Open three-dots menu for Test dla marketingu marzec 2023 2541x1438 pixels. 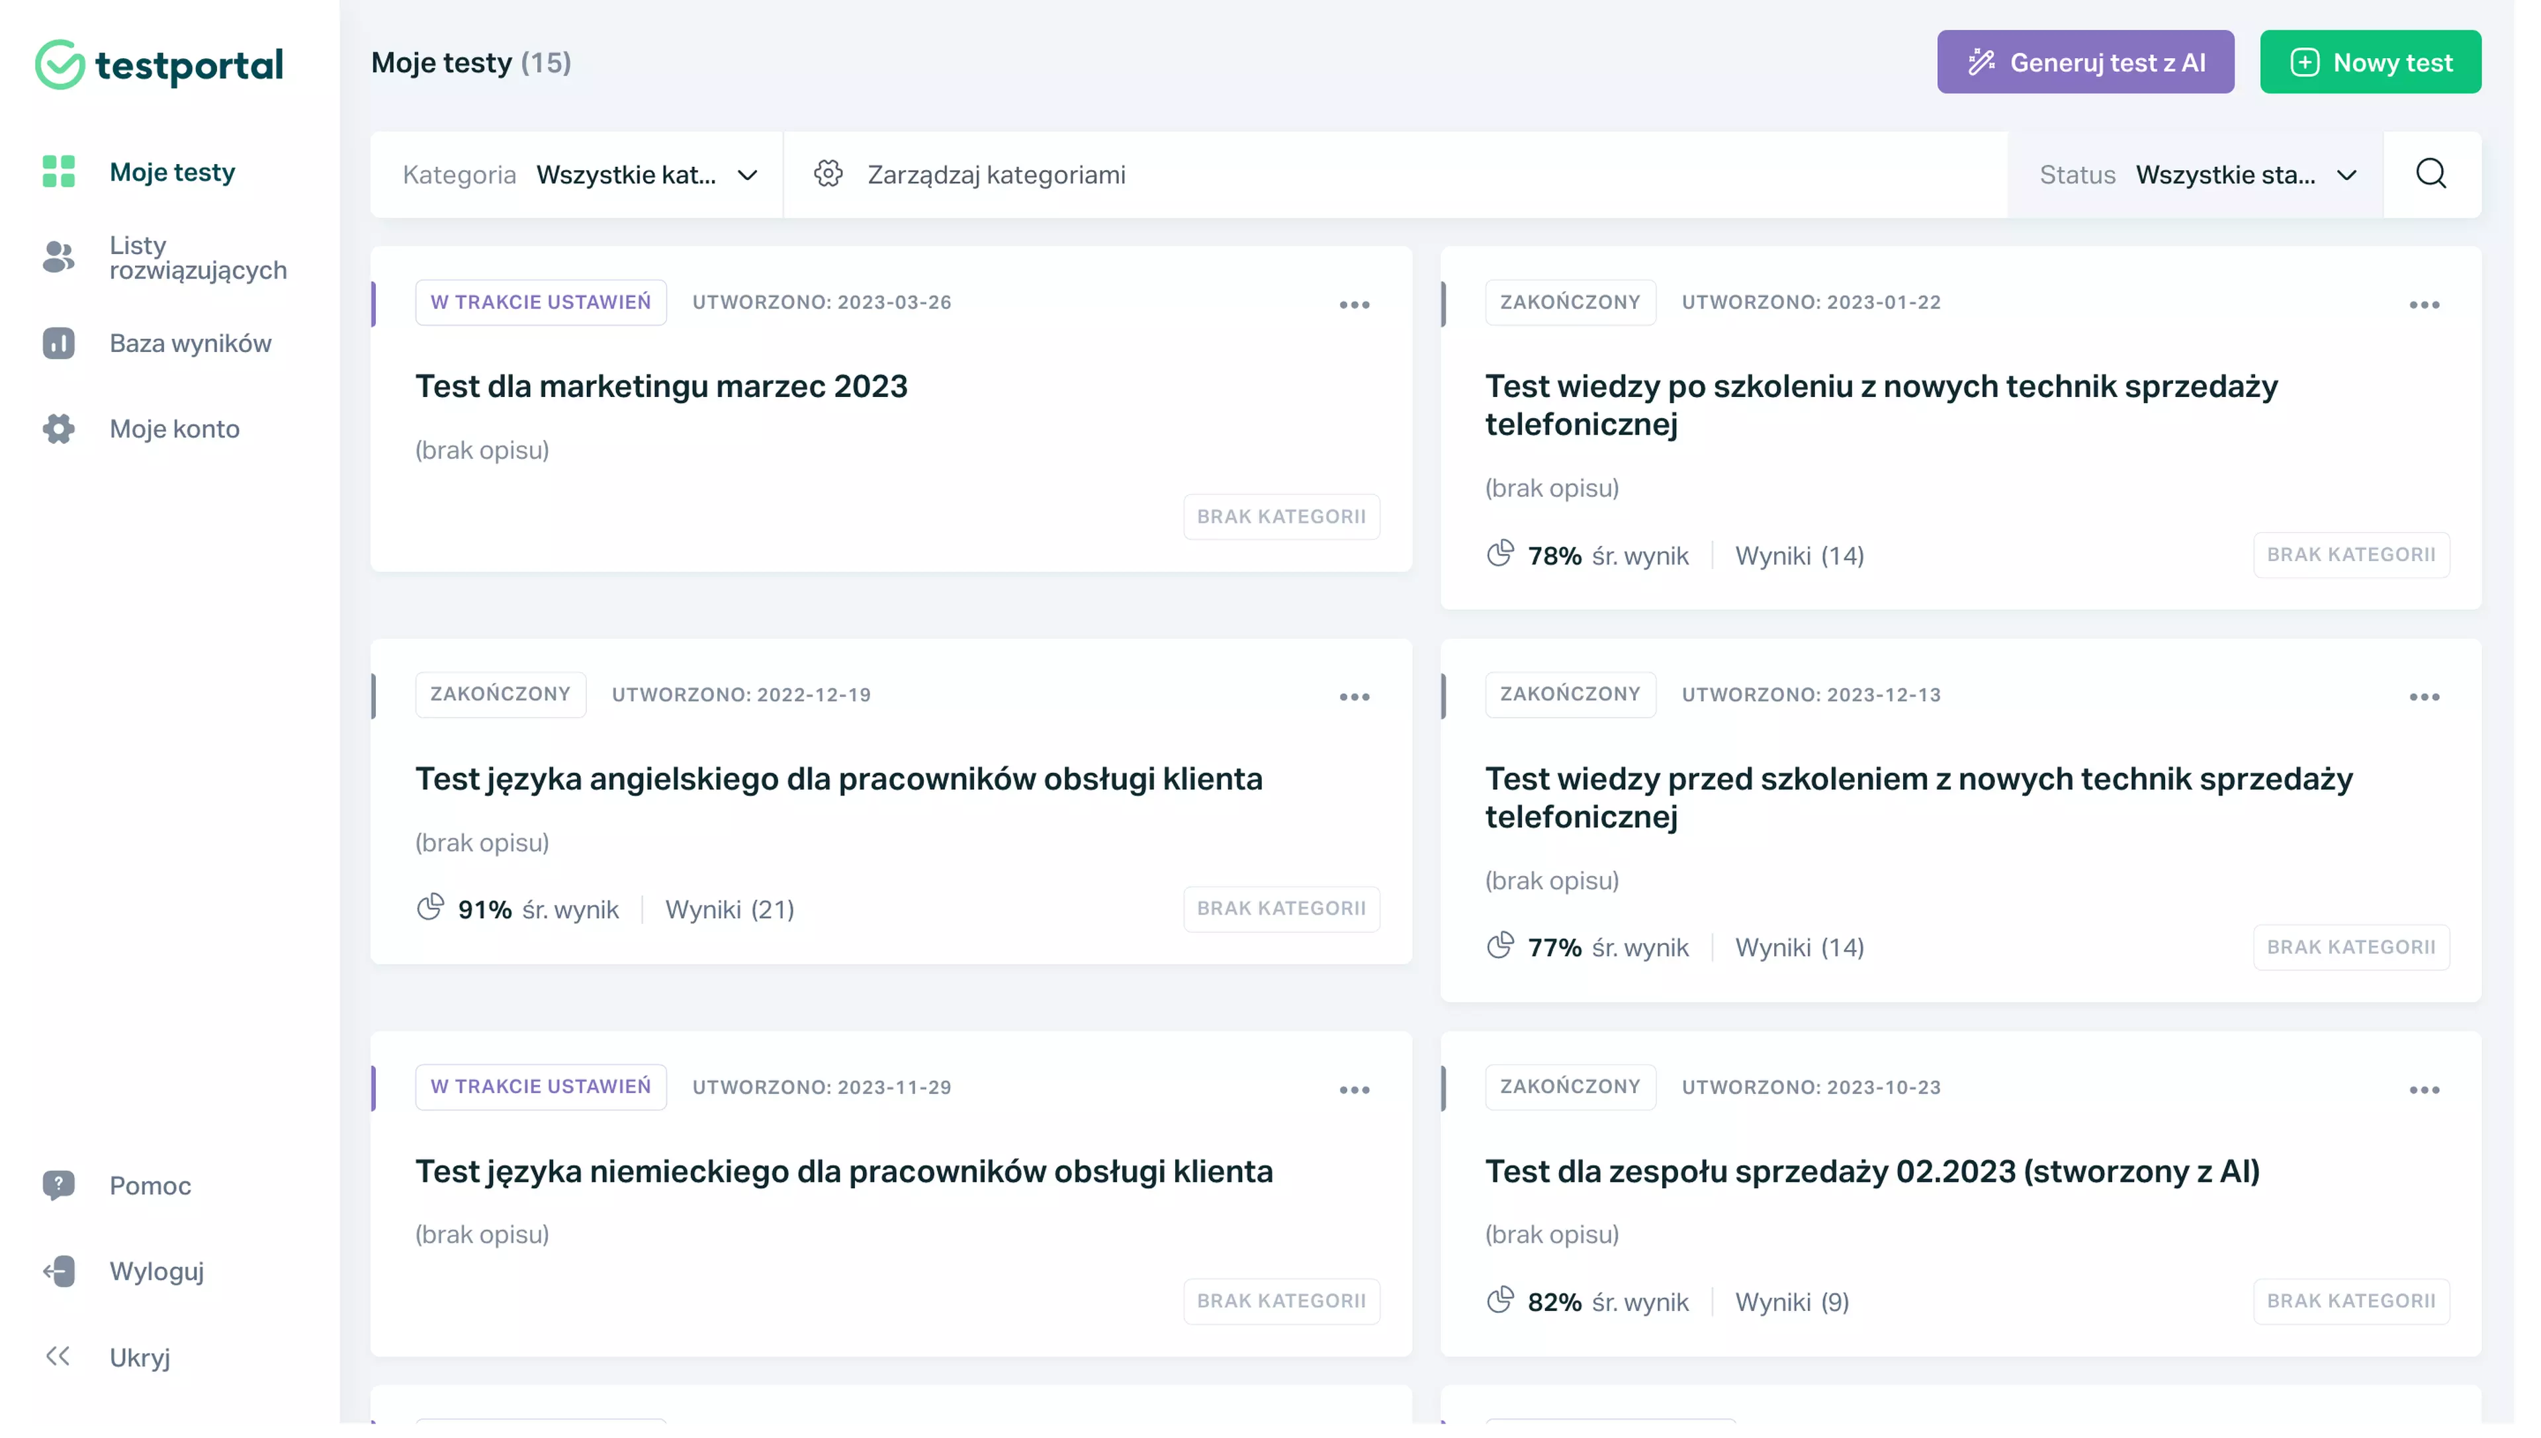point(1355,305)
